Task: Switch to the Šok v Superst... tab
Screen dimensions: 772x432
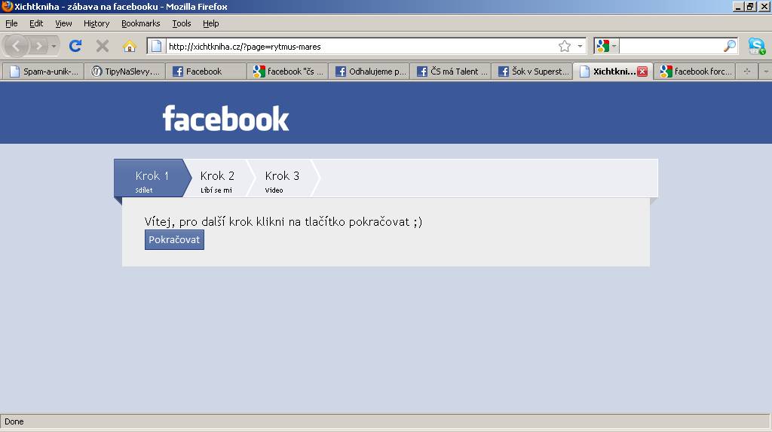Action: 532,71
